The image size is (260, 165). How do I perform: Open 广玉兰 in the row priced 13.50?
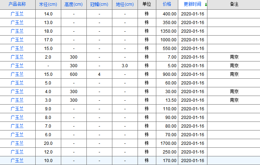[x=17, y=100]
